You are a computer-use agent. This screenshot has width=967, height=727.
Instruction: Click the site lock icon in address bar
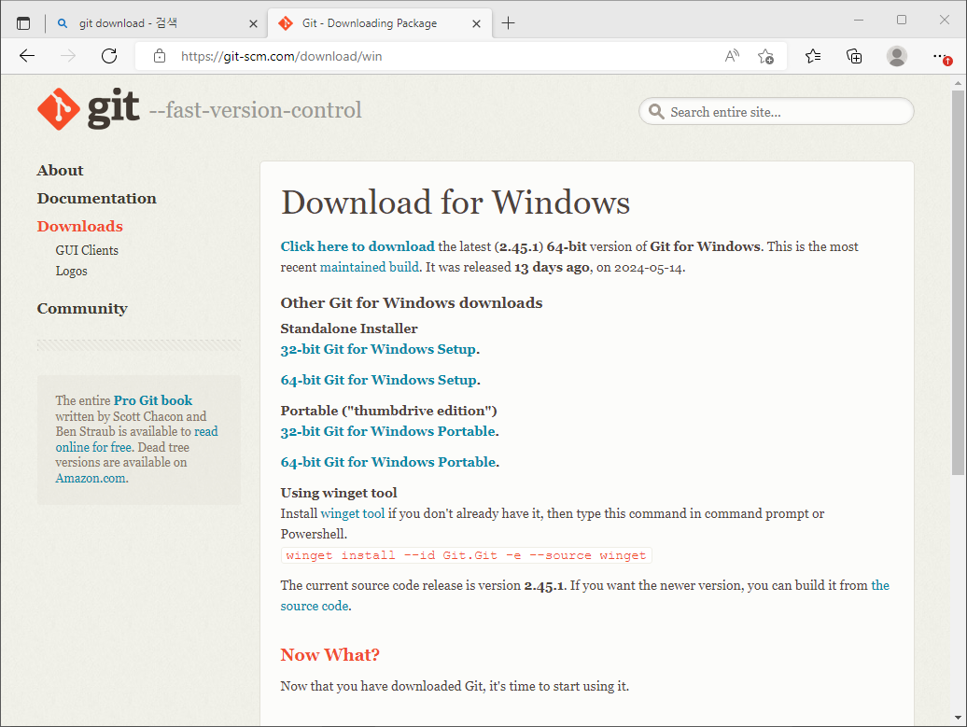[x=159, y=56]
